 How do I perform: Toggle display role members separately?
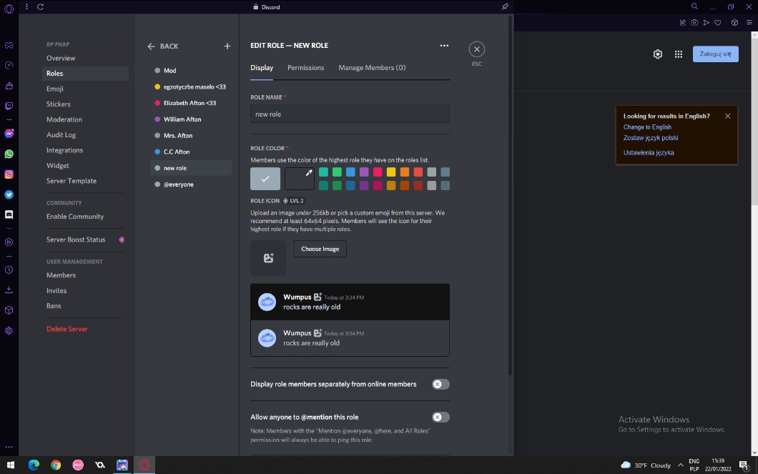click(440, 384)
